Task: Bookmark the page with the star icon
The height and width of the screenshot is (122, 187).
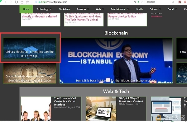Action: [27, 2]
